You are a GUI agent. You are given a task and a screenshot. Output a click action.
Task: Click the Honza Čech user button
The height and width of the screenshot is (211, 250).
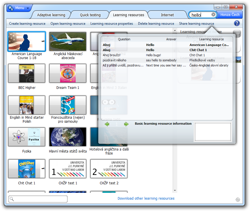tap(230, 15)
